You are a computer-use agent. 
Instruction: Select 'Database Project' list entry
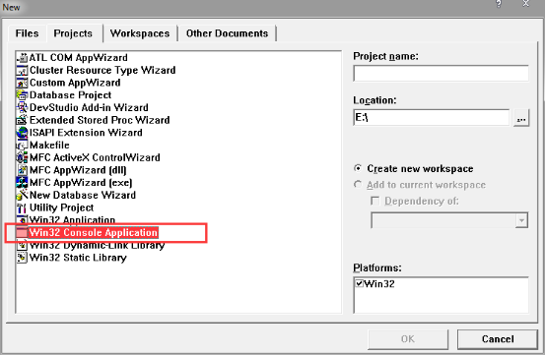click(70, 95)
